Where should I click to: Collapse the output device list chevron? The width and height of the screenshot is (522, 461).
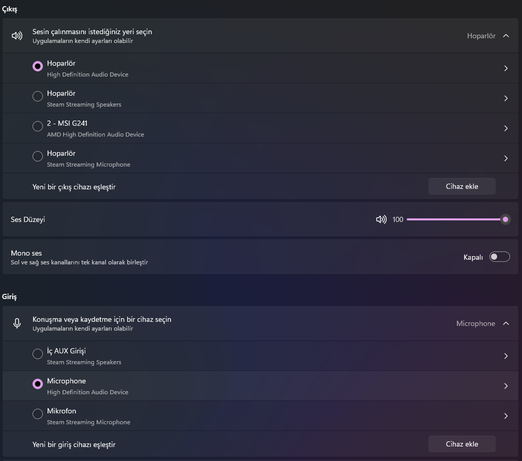coord(505,36)
